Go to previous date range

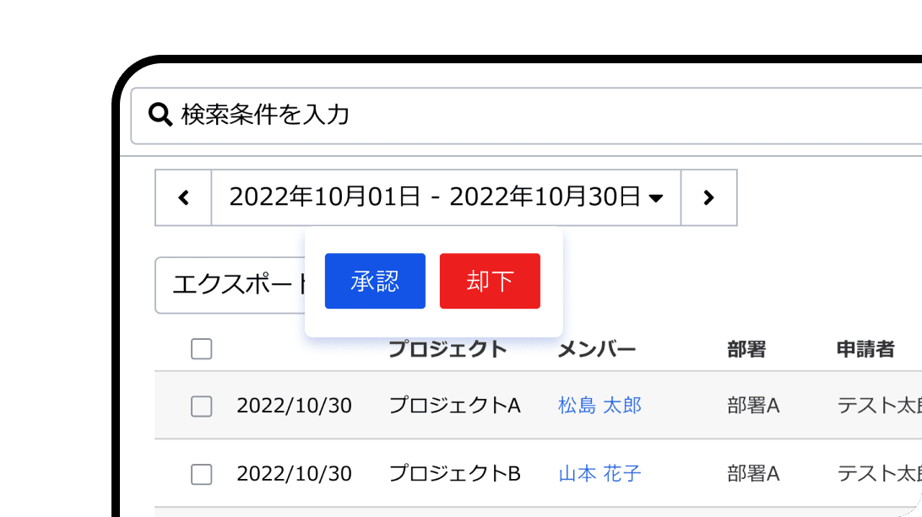pos(183,198)
